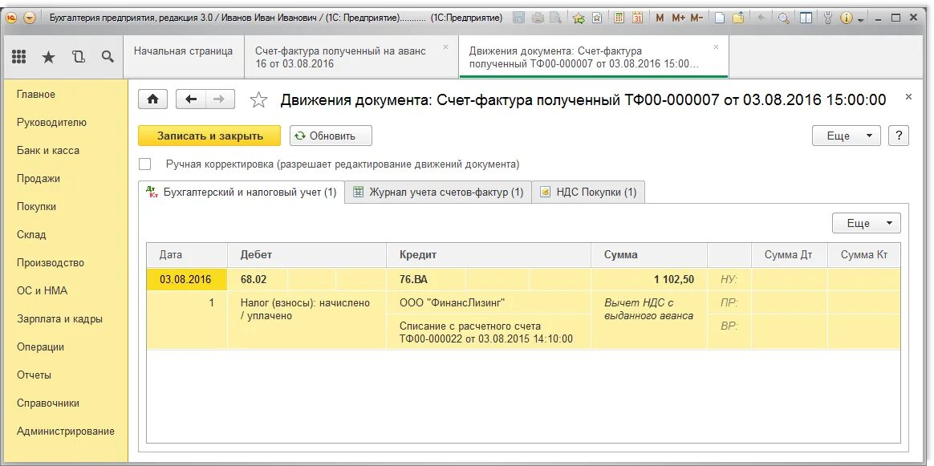
Task: Open the calendar icon in title bar
Action: click(637, 18)
